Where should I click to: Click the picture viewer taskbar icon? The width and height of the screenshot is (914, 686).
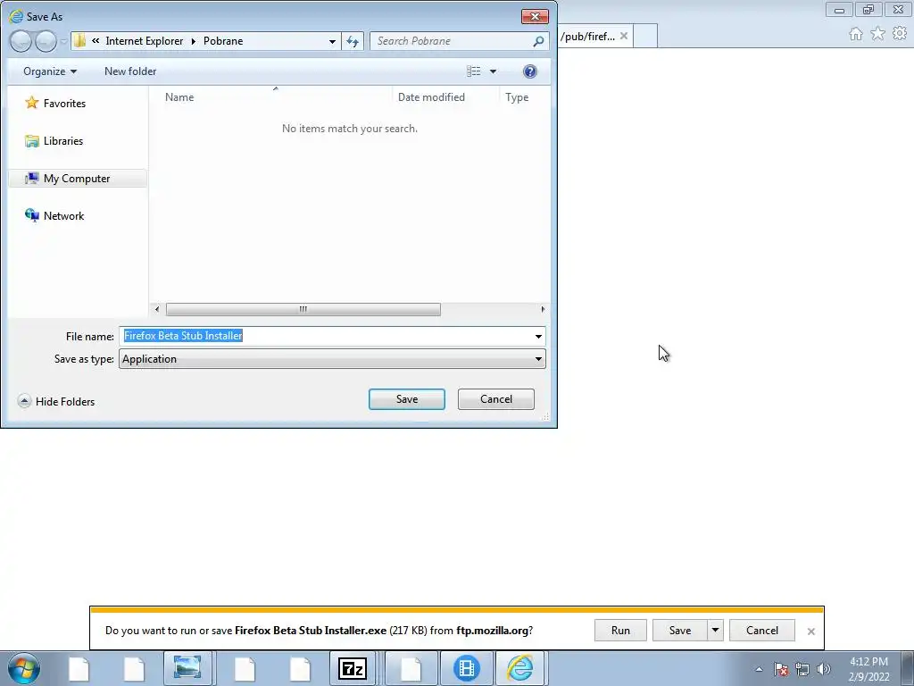(x=187, y=668)
